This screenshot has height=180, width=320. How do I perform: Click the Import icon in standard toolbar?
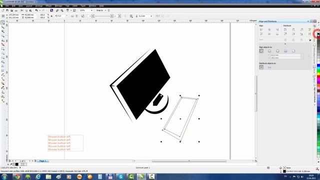57,10
